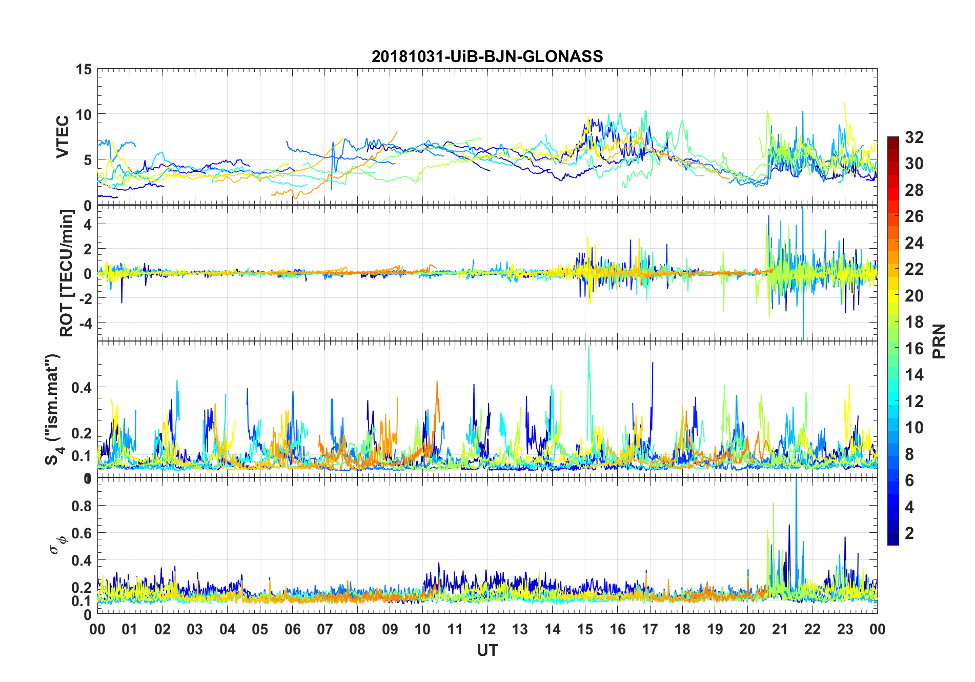
Task: Click colorbar tick label "28"
Action: 914,190
